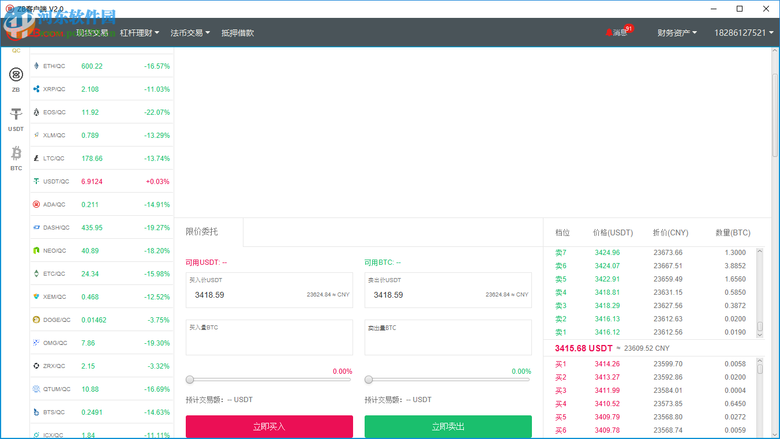The height and width of the screenshot is (439, 780).
Task: Select the 现货交易 menu item
Action: click(93, 32)
